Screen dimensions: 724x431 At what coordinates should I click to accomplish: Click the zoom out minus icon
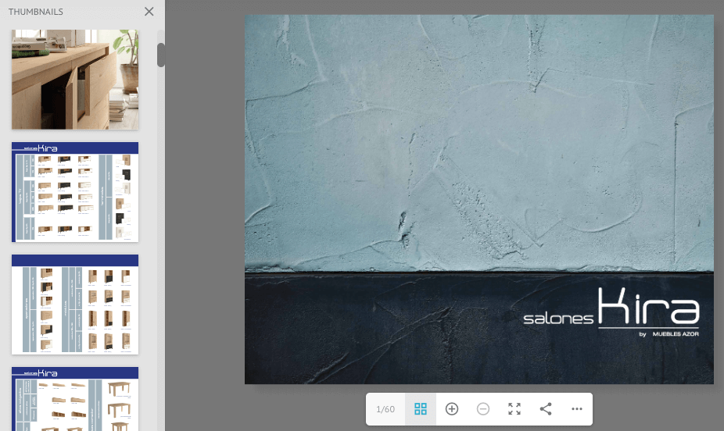click(483, 409)
